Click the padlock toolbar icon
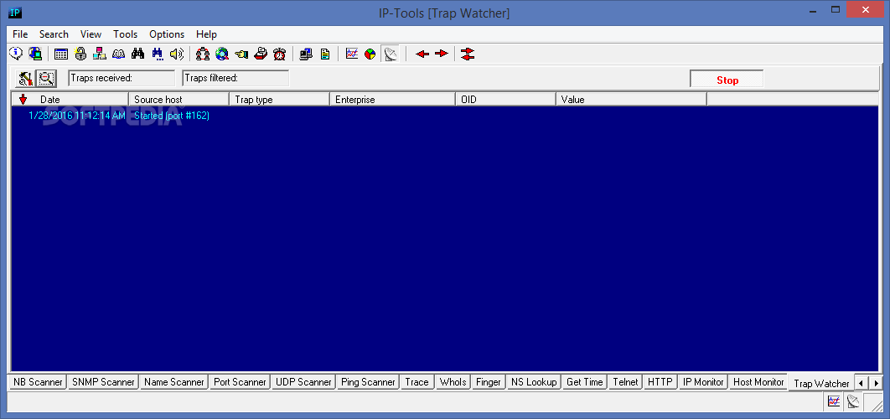Viewport: 890px width, 419px height. [80, 54]
